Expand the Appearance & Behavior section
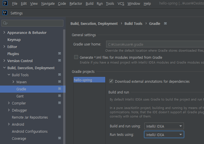The image size is (204, 144). (4, 32)
